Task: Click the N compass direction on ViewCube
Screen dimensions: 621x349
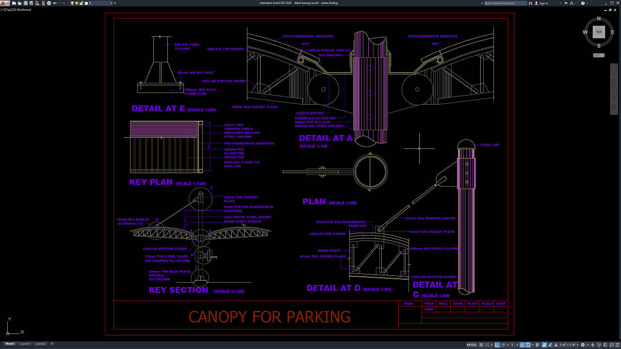Action: [x=599, y=19]
